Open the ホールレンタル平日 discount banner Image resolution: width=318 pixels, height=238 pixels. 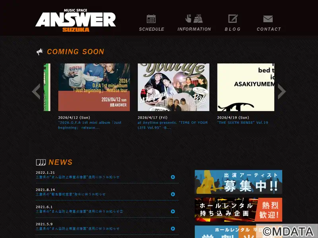click(x=238, y=232)
